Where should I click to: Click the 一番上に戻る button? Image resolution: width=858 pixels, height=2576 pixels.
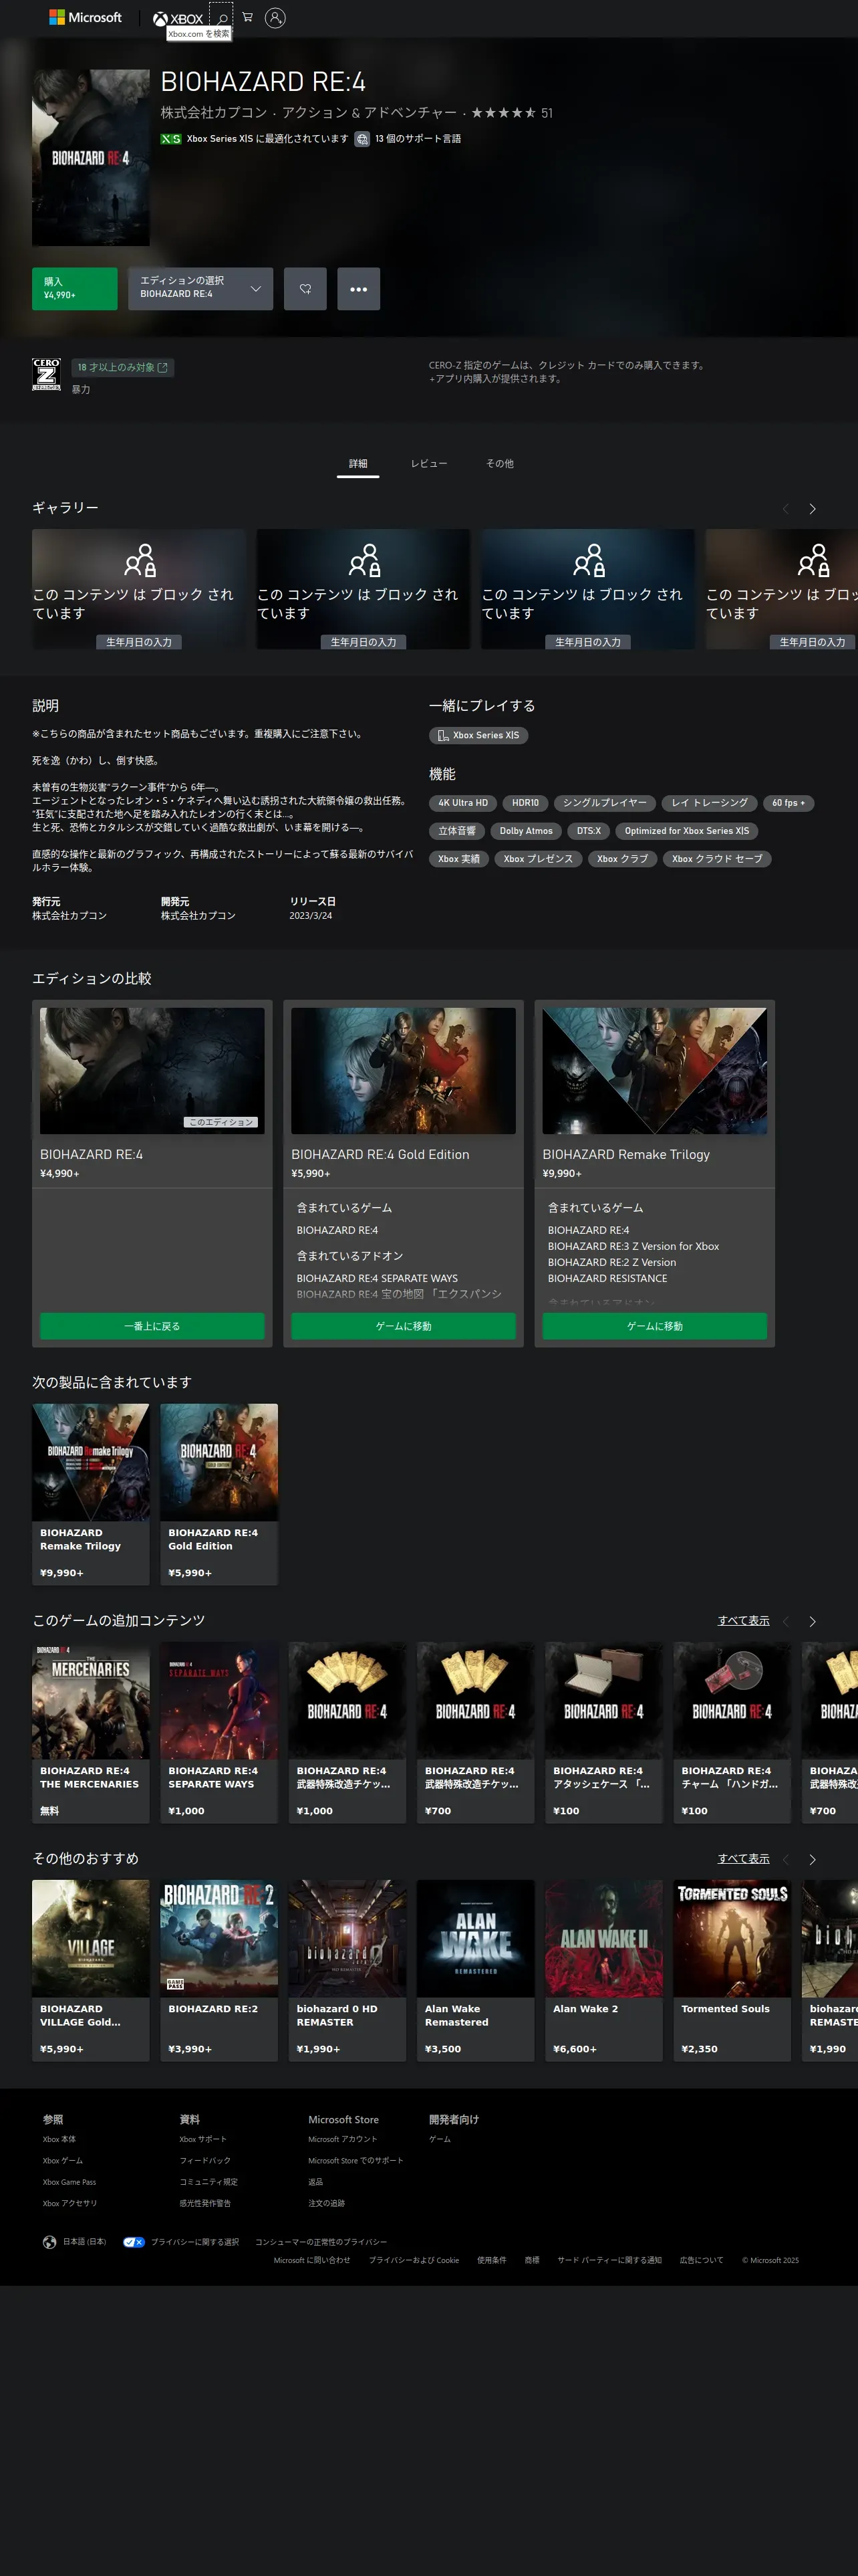click(x=152, y=1326)
